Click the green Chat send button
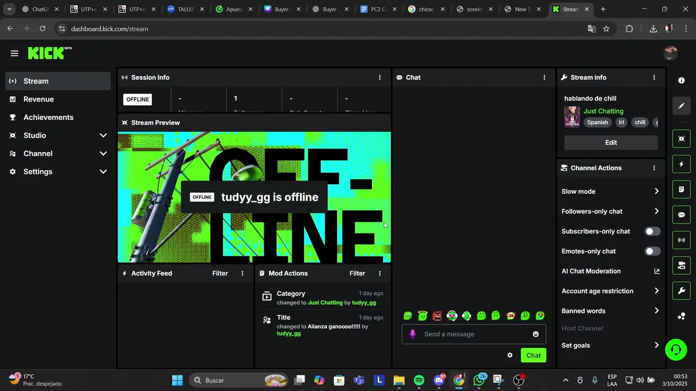 point(533,356)
